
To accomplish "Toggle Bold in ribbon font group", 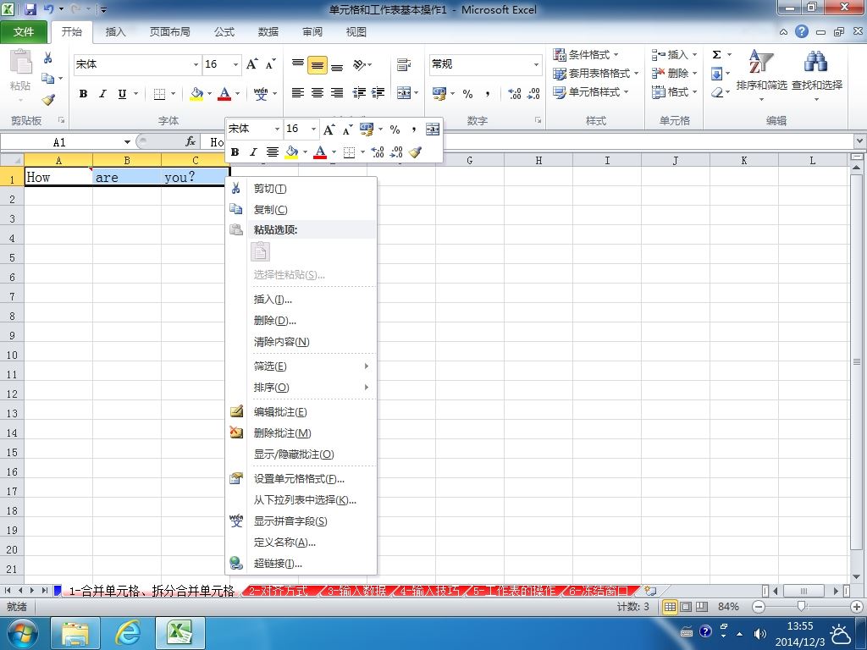I will point(83,94).
